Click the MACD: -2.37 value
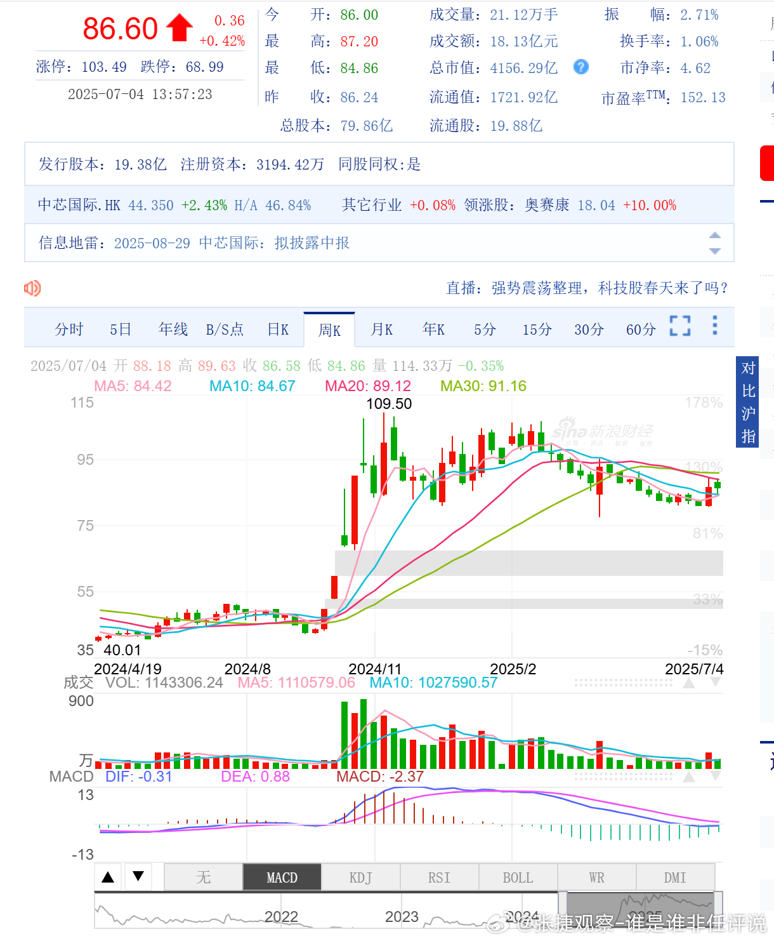This screenshot has height=941, width=774. click(380, 777)
